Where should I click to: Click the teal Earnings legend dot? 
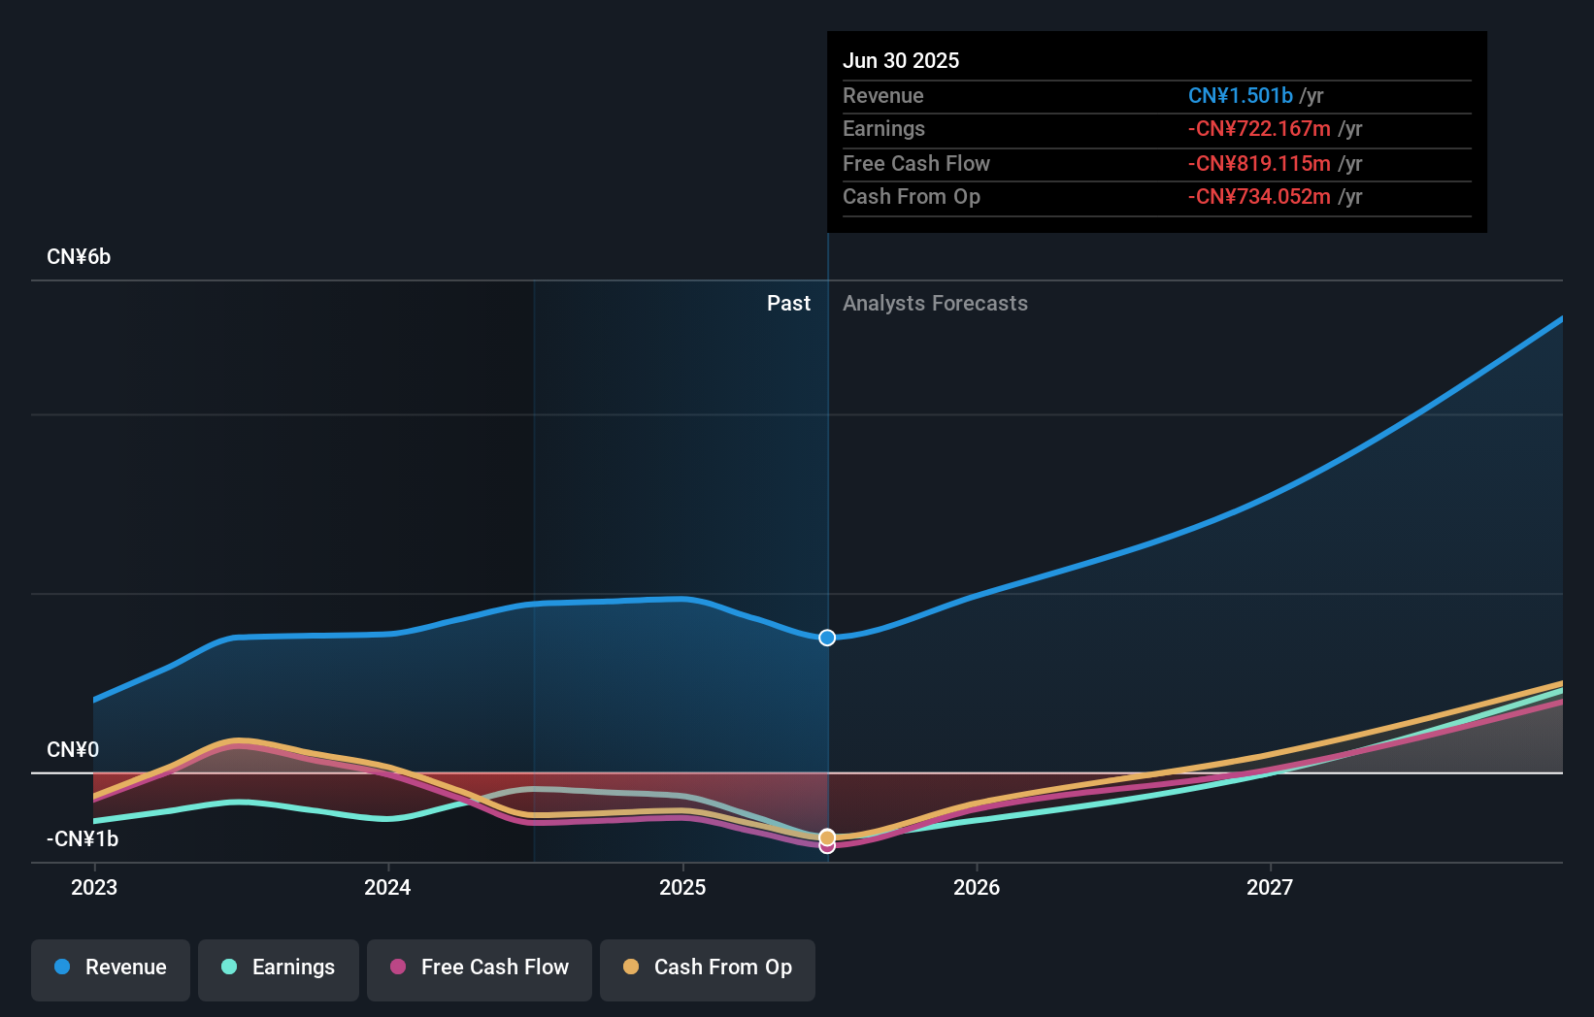(x=228, y=968)
